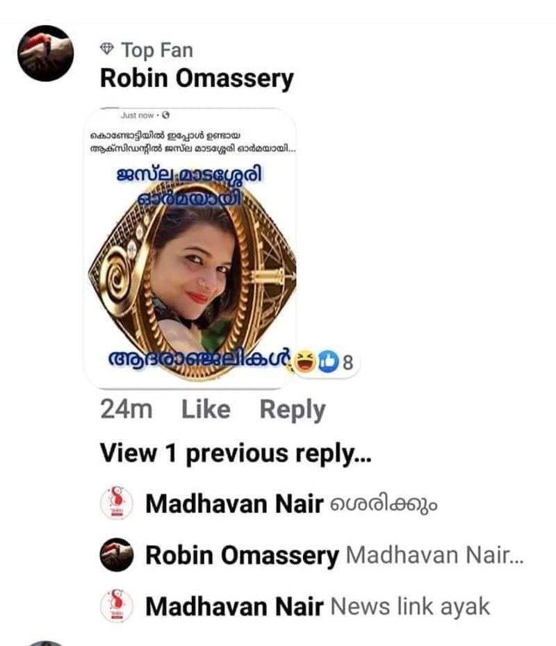Click Robin Omassery's small avatar in reply thread
This screenshot has height=646, width=556.
point(116,554)
